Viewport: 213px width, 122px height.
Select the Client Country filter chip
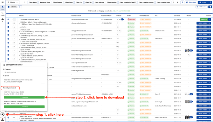[x=58, y=2]
